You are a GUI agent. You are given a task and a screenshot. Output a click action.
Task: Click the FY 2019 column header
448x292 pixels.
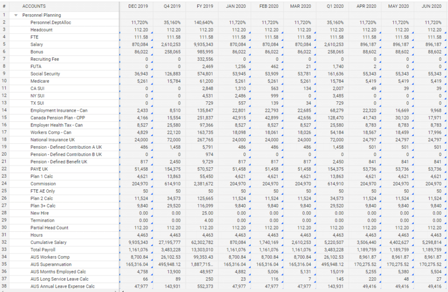[203, 6]
